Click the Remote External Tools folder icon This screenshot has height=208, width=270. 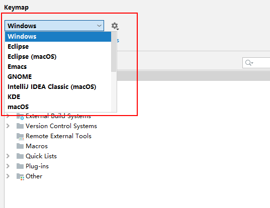[x=20, y=136]
